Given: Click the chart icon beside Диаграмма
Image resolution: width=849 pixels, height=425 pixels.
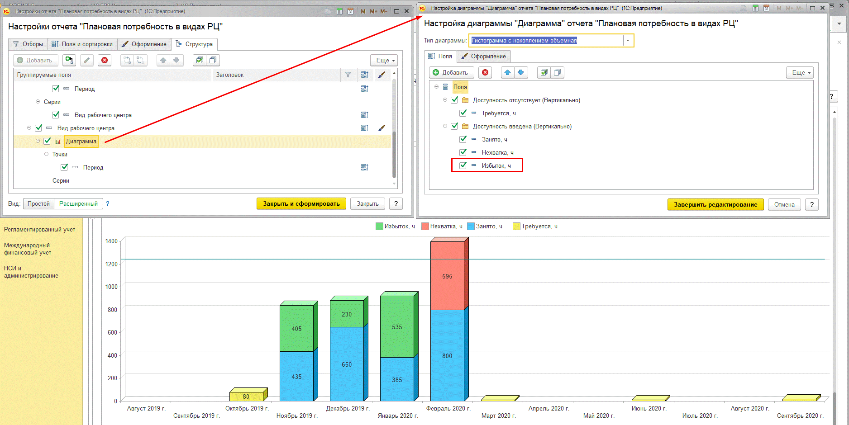Looking at the screenshot, I should [x=58, y=142].
